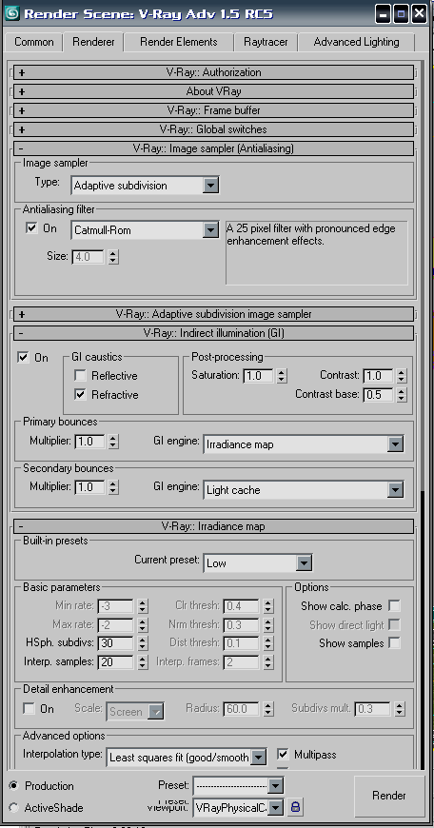This screenshot has width=434, height=828.
Task: Click the Contrast value field
Action: tap(379, 376)
